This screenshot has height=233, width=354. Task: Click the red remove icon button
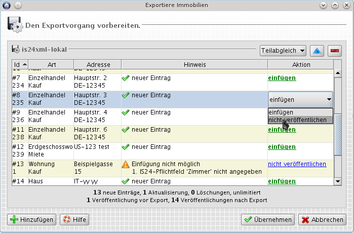point(334,51)
